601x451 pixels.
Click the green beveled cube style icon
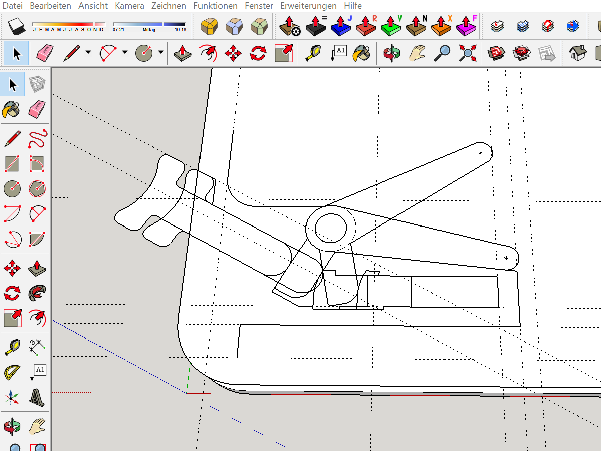259,26
